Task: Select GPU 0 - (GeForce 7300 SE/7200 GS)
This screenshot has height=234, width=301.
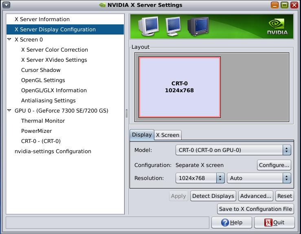Action: pyautogui.click(x=62, y=110)
